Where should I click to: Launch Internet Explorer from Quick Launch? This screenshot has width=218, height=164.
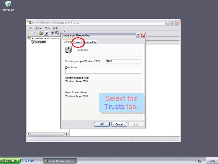(32, 161)
